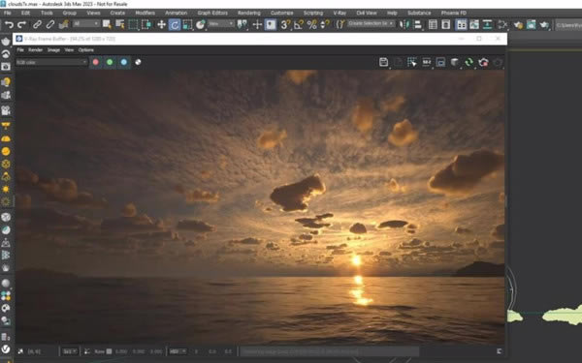Toggle the green channel in Frame Buffer
Image resolution: width=582 pixels, height=363 pixels.
click(x=110, y=62)
